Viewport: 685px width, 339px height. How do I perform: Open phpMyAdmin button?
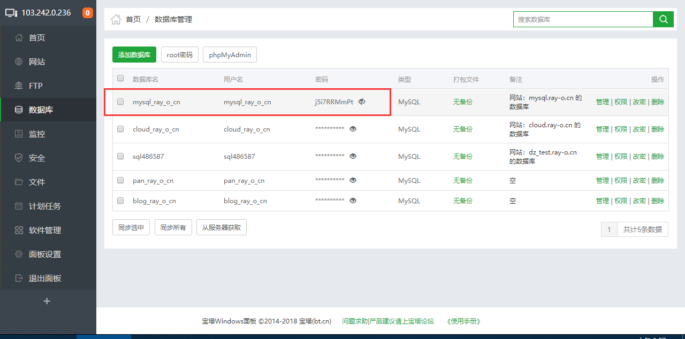(x=230, y=55)
